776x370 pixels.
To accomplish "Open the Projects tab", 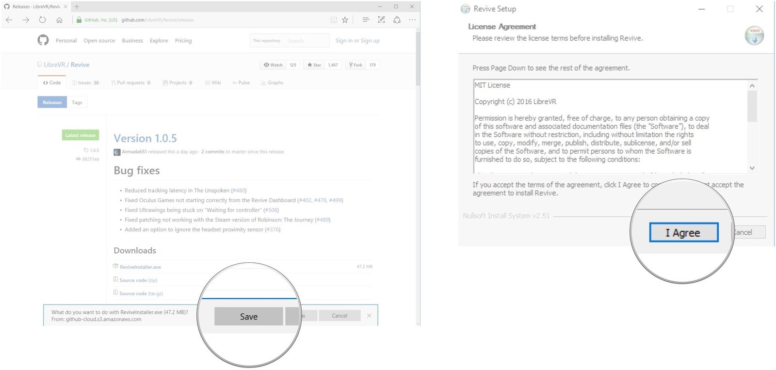I will click(x=178, y=83).
